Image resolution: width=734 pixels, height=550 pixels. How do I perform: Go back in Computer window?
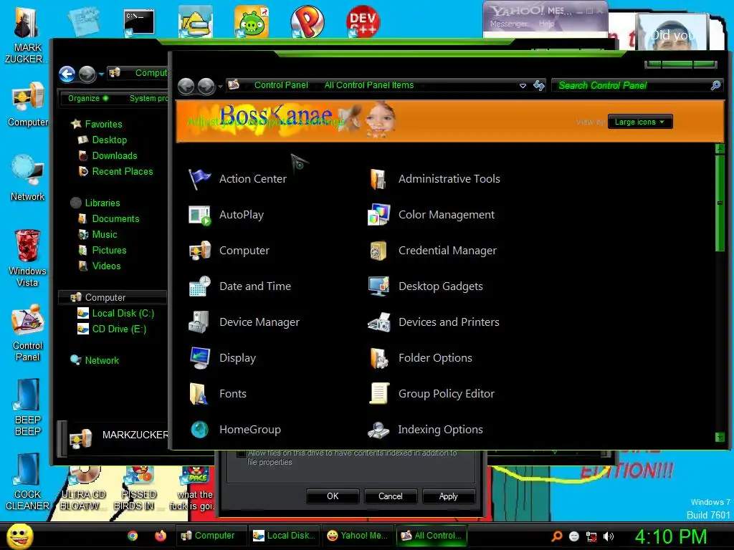[67, 74]
